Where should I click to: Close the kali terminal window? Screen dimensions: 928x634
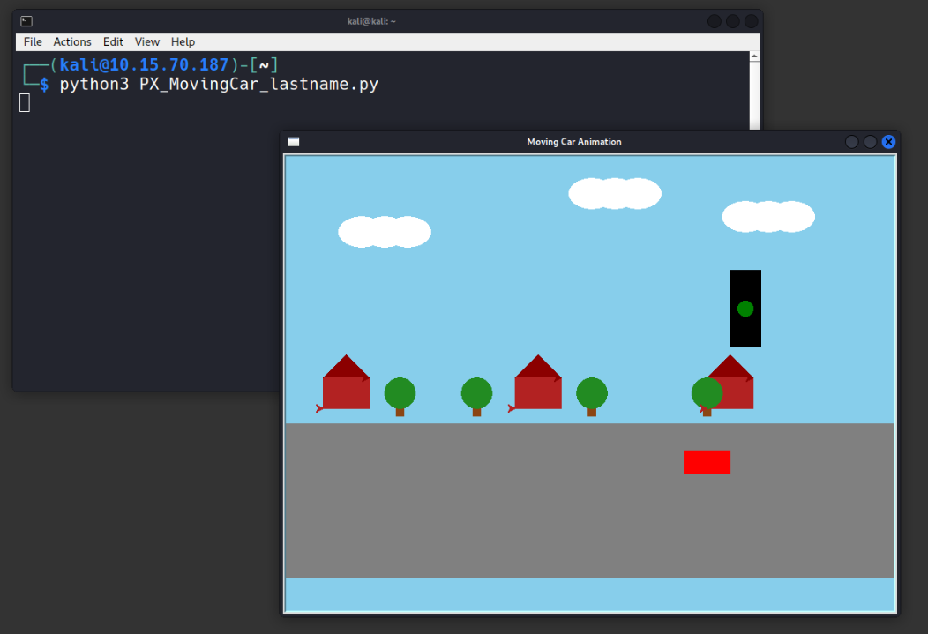(751, 21)
